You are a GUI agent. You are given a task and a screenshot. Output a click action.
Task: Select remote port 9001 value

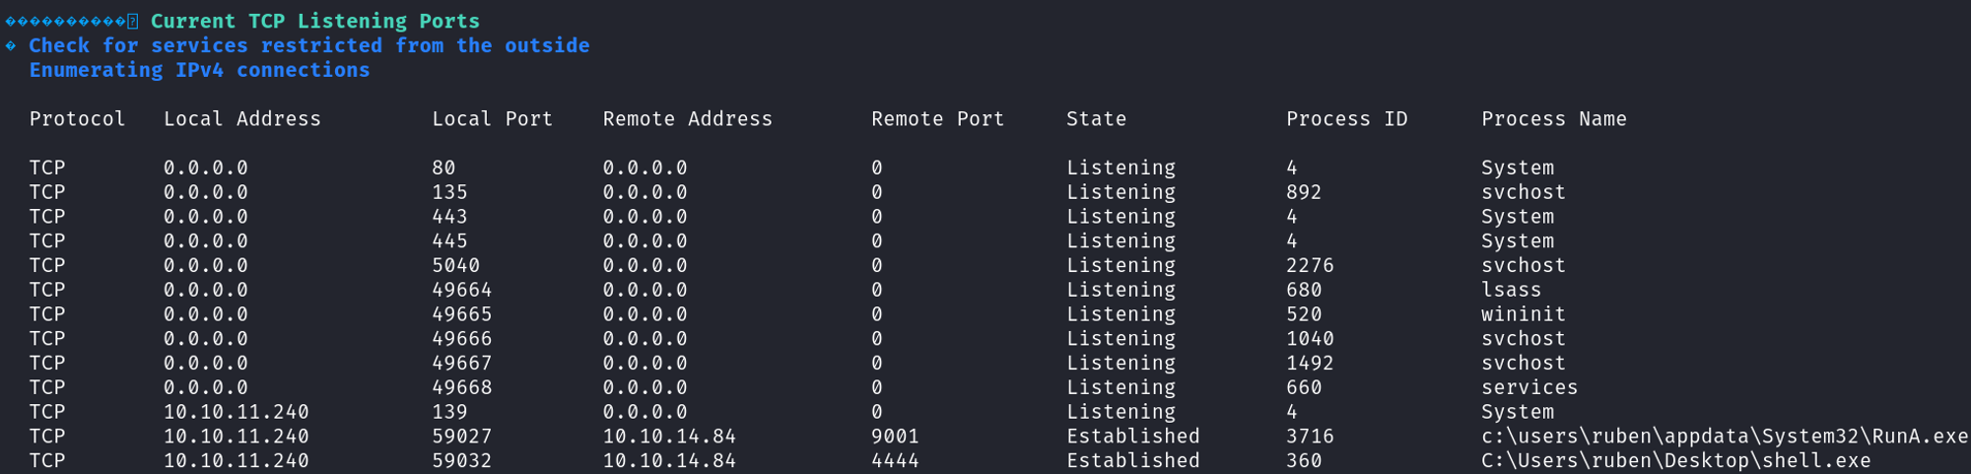pyautogui.click(x=895, y=437)
